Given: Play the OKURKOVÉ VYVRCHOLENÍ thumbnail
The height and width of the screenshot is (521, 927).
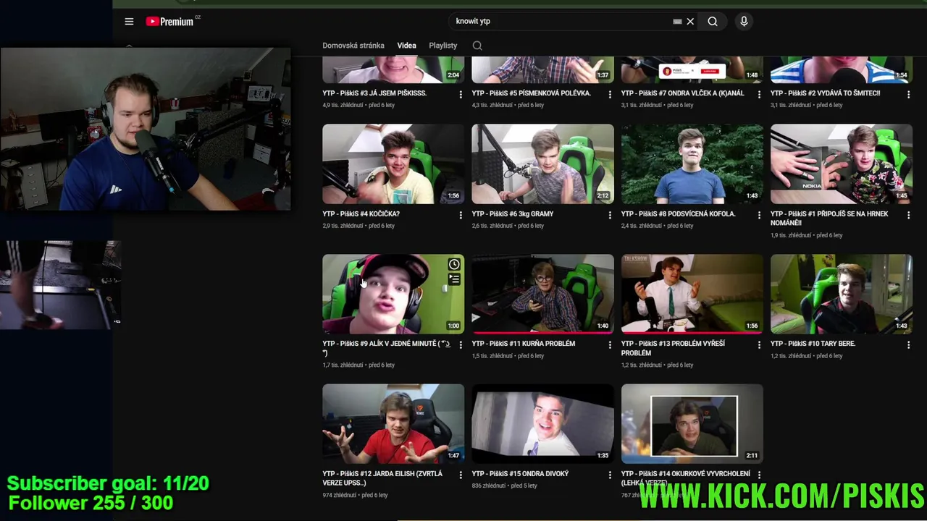Looking at the screenshot, I should (692, 424).
